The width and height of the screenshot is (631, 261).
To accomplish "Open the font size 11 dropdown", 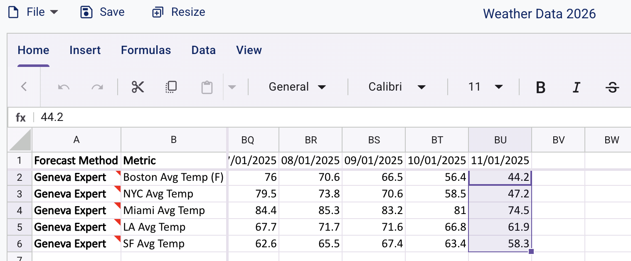I will [x=485, y=87].
